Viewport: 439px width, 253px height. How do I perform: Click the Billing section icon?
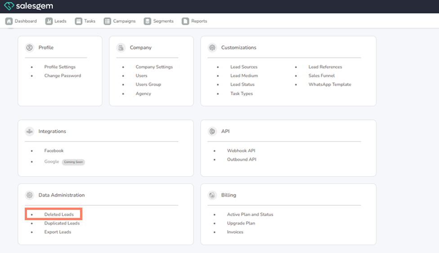[212, 195]
